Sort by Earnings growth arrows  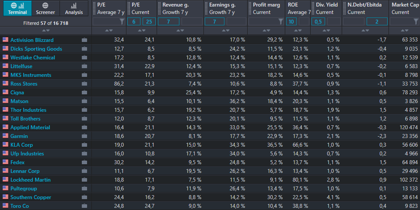click(226, 31)
